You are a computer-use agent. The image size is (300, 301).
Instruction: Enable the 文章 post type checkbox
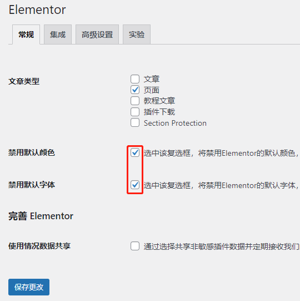[x=135, y=79]
